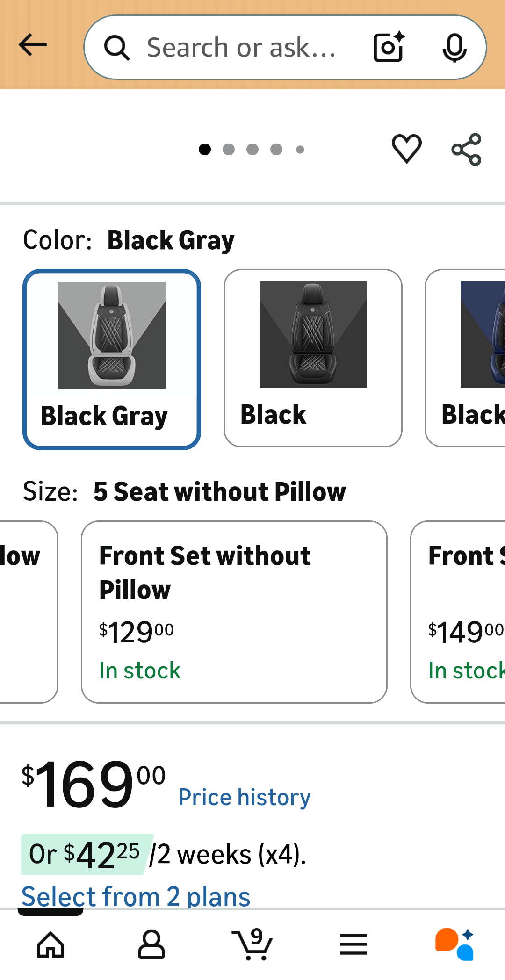Open the shopping cart with 9 items

(x=252, y=944)
